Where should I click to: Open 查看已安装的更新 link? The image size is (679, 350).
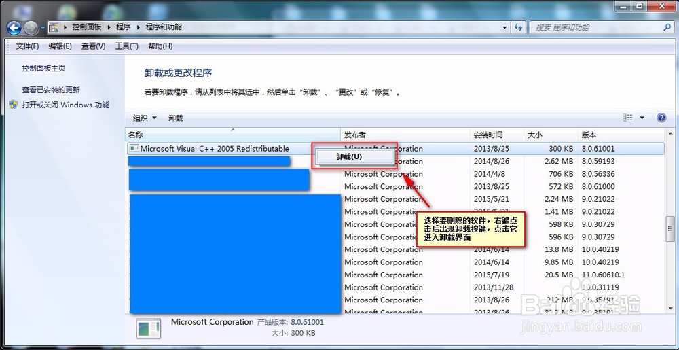click(51, 90)
